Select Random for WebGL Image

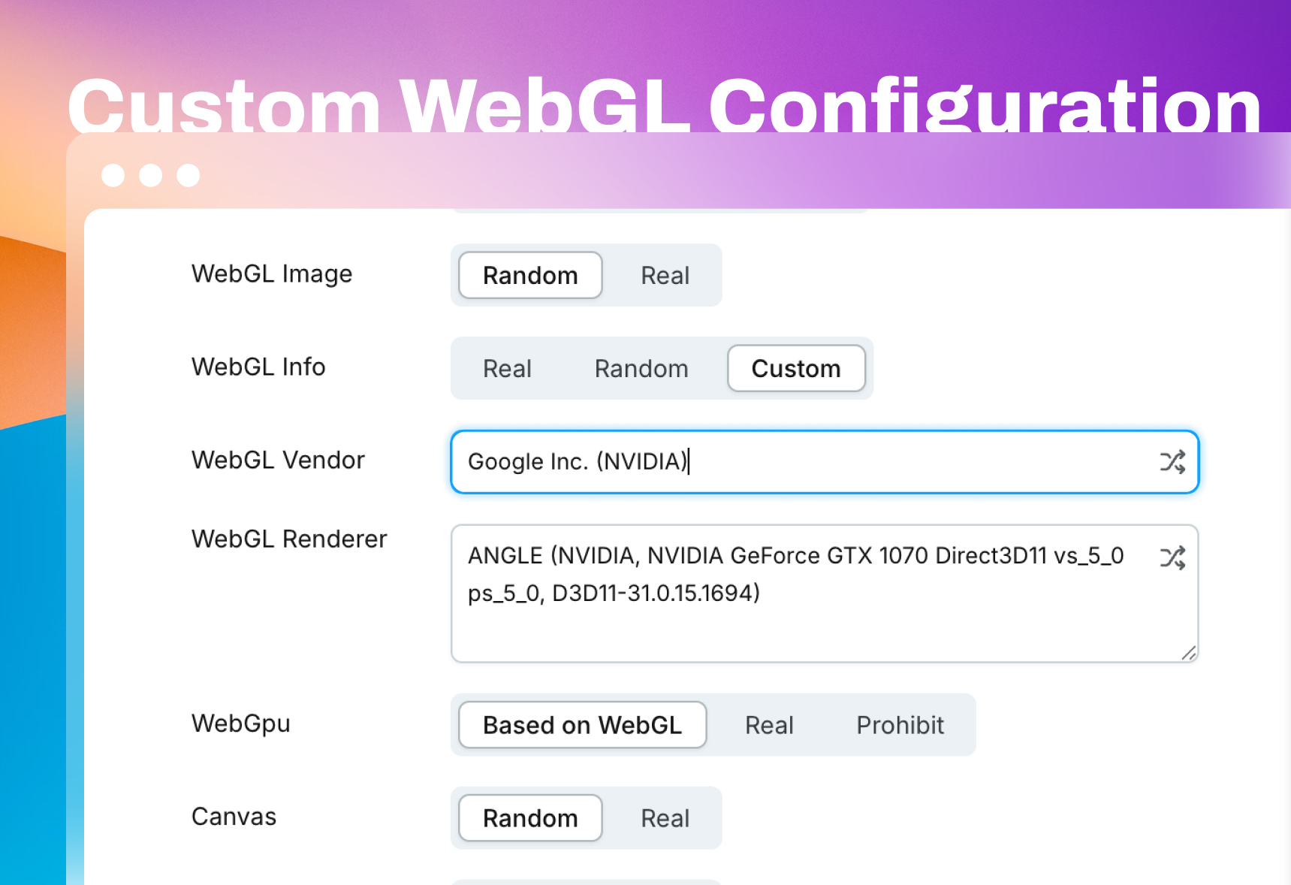[x=530, y=276]
